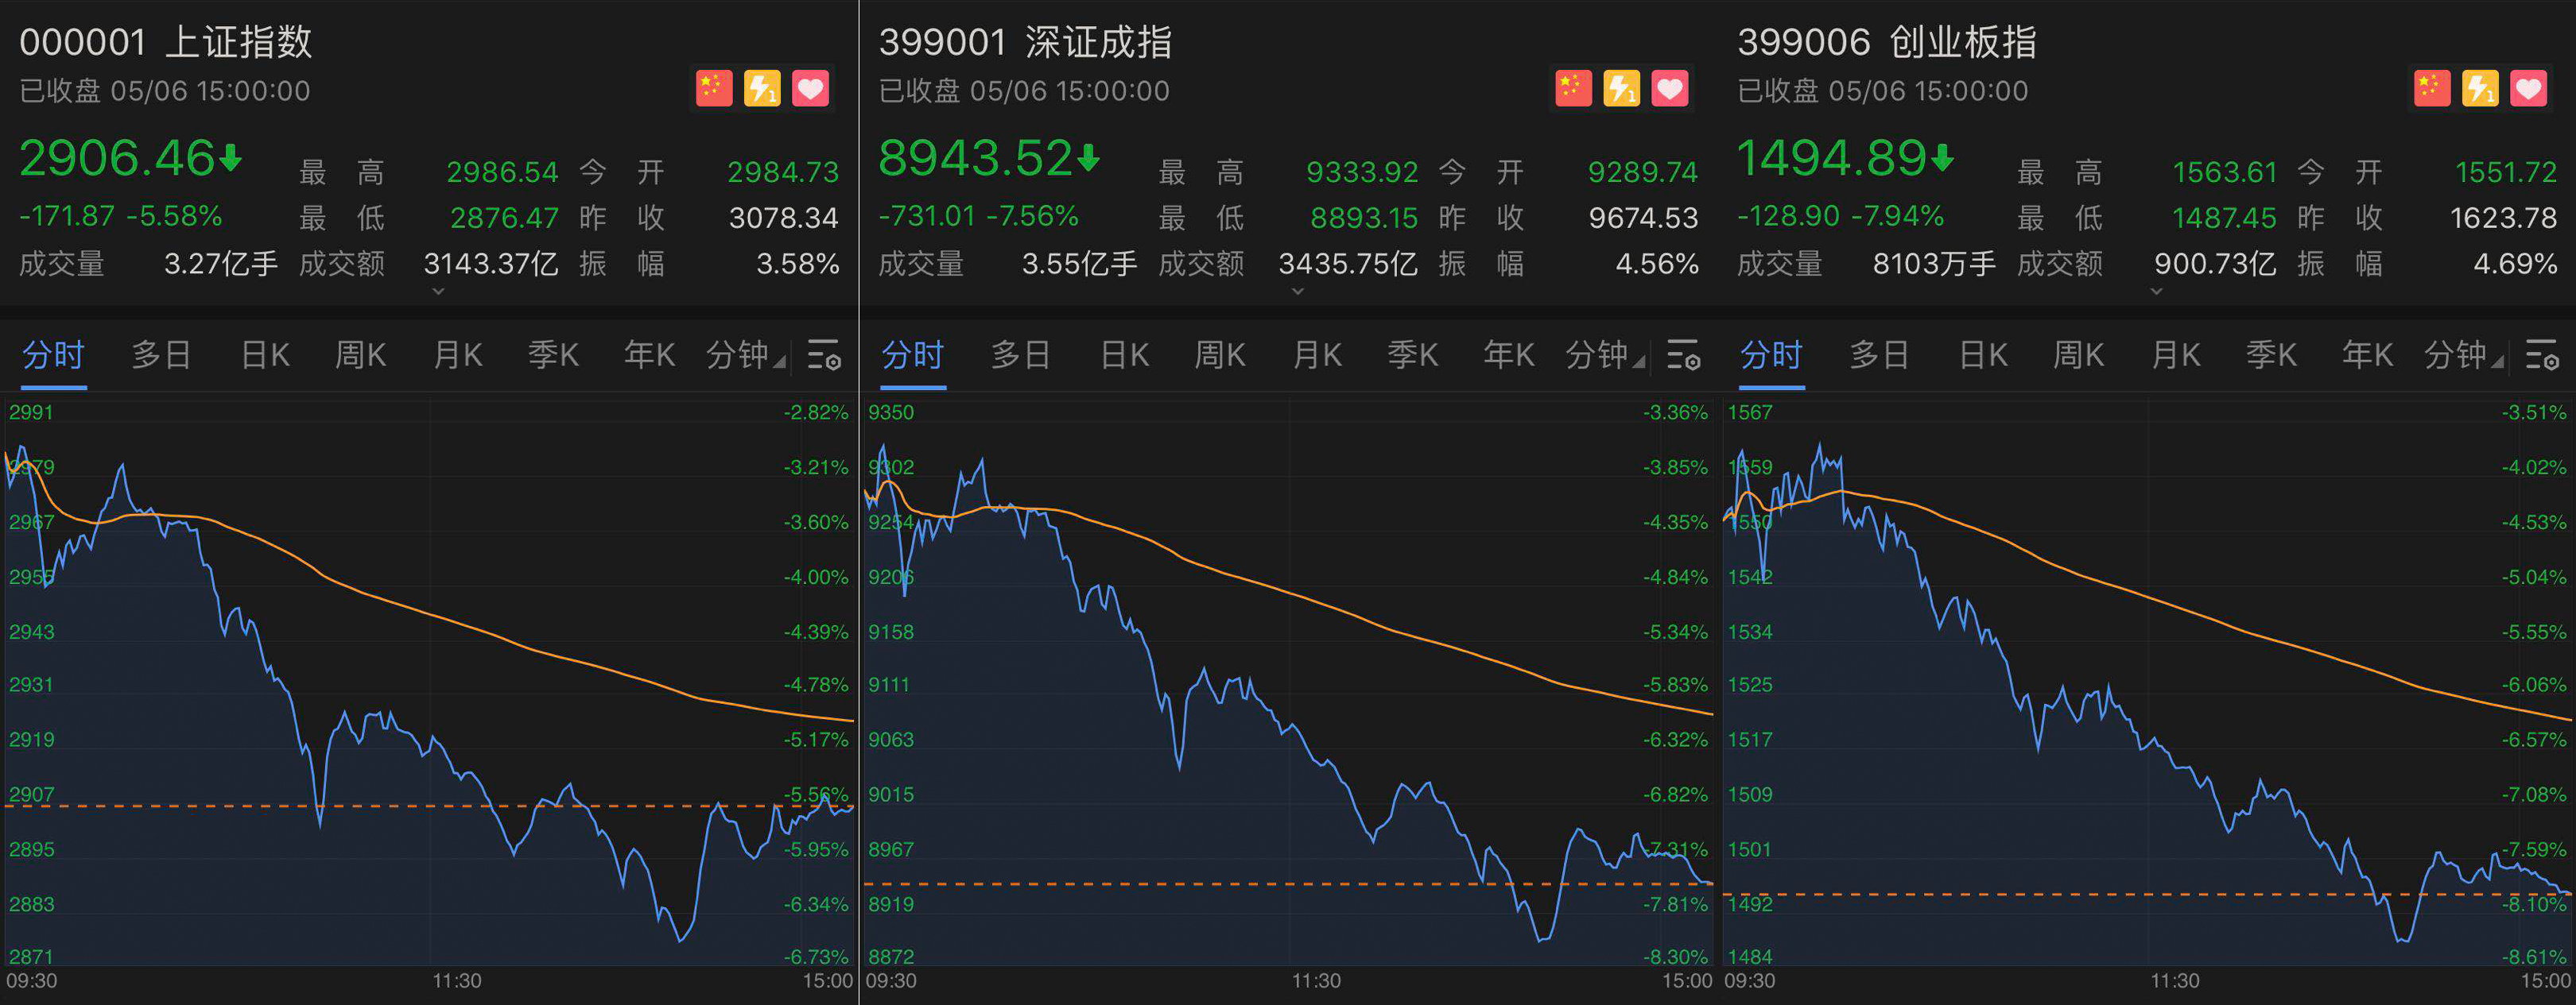Click inside 上证指数 intraday chart area
The image size is (2576, 1005).
point(430,683)
